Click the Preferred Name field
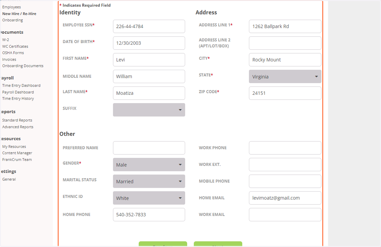The image size is (381, 247). 149,148
